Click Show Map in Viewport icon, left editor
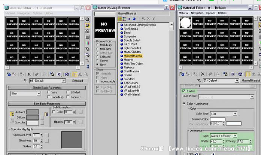This screenshot has width=261, height=155. point(67,74)
